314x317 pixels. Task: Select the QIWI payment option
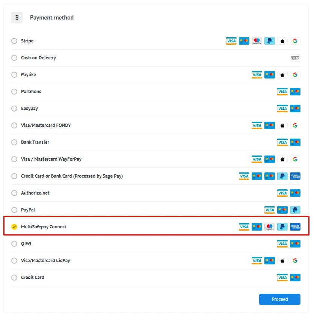pos(14,243)
